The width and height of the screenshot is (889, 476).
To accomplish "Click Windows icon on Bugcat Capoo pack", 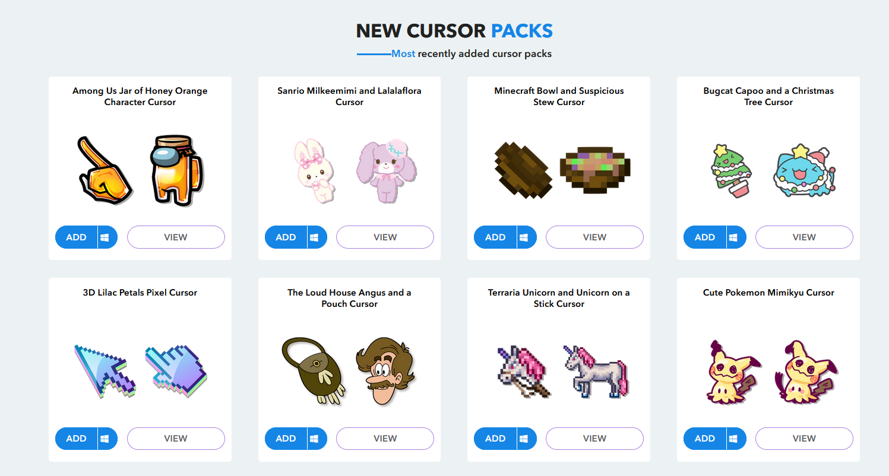I will 733,237.
